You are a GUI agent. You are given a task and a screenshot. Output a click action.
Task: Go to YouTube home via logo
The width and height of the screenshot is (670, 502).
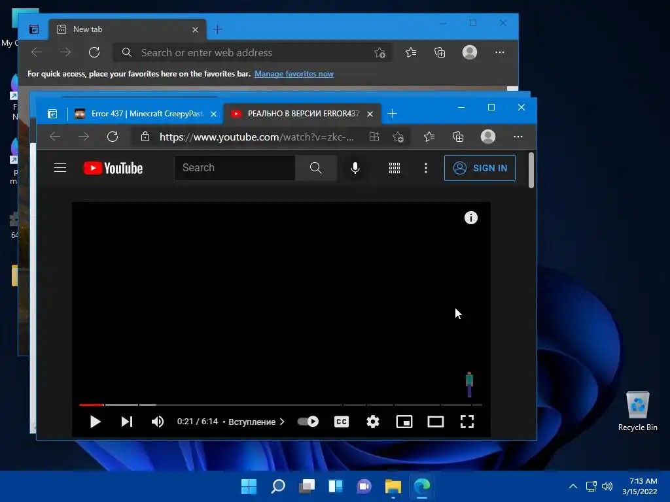[113, 168]
